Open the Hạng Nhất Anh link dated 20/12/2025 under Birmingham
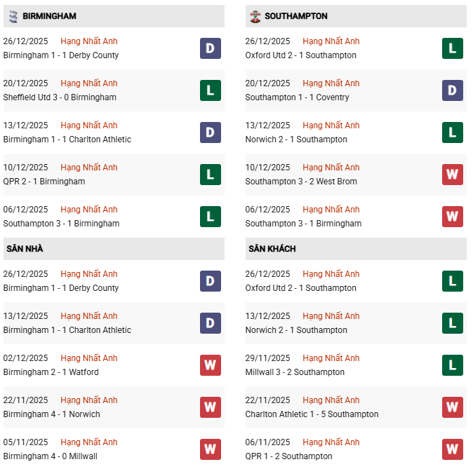 pos(89,83)
